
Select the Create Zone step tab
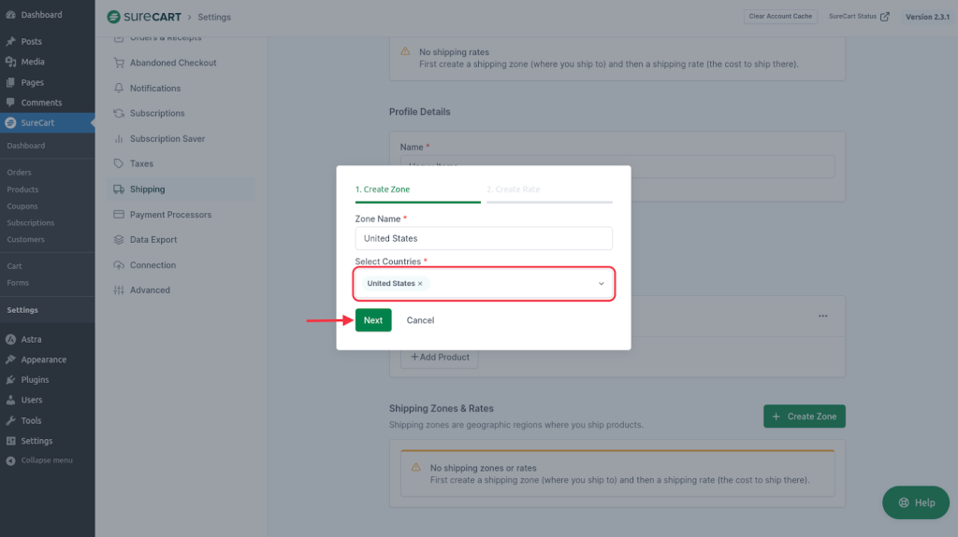(x=383, y=190)
